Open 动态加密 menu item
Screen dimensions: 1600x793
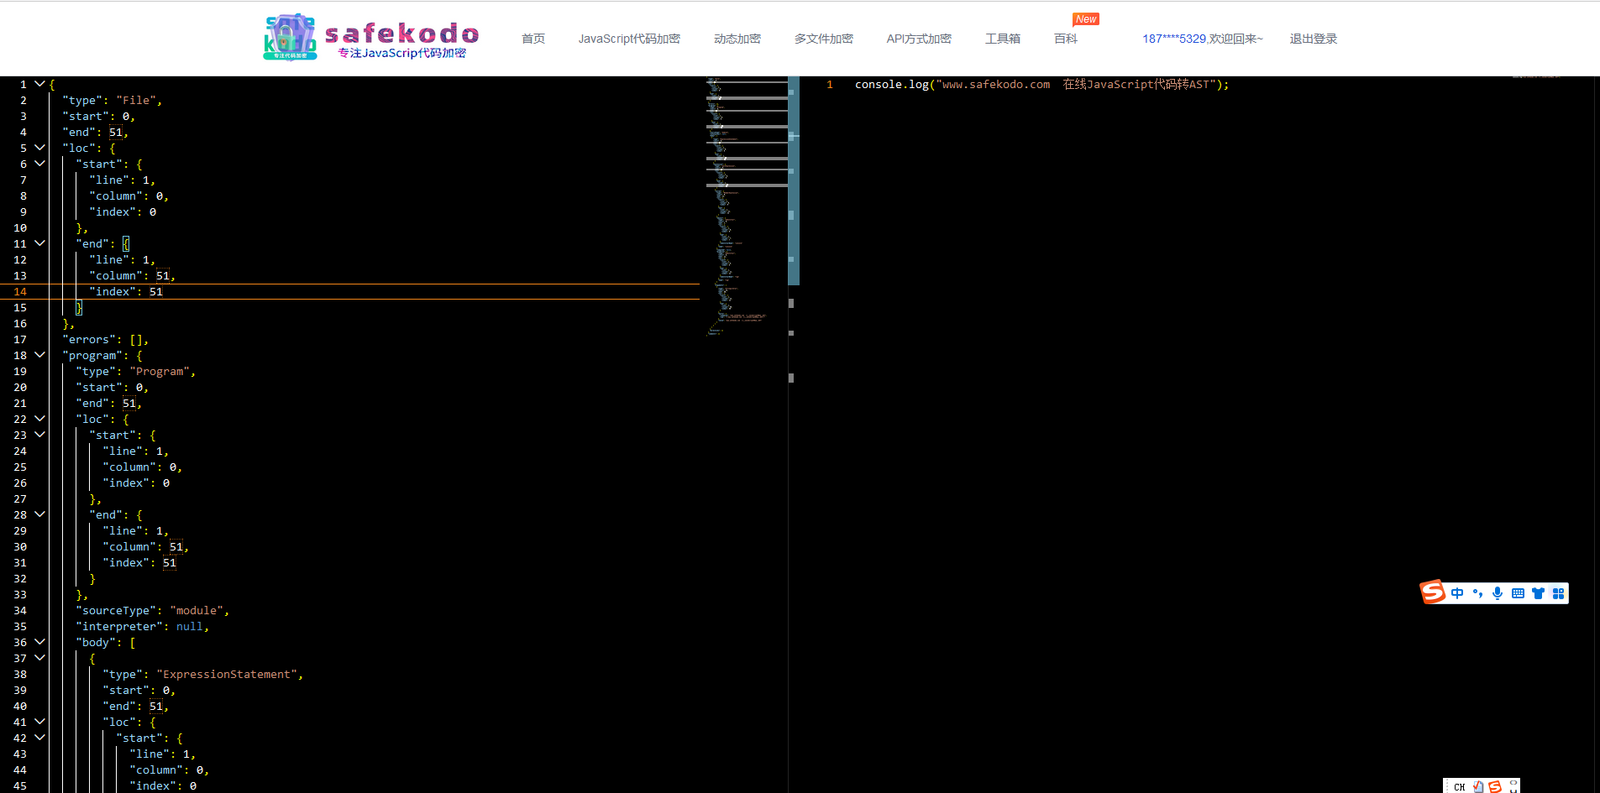click(737, 39)
